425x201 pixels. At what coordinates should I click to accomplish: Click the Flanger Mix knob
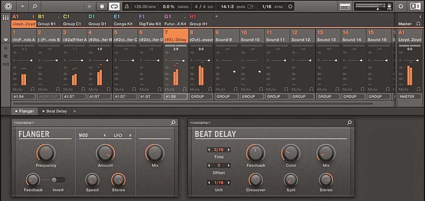click(155, 152)
